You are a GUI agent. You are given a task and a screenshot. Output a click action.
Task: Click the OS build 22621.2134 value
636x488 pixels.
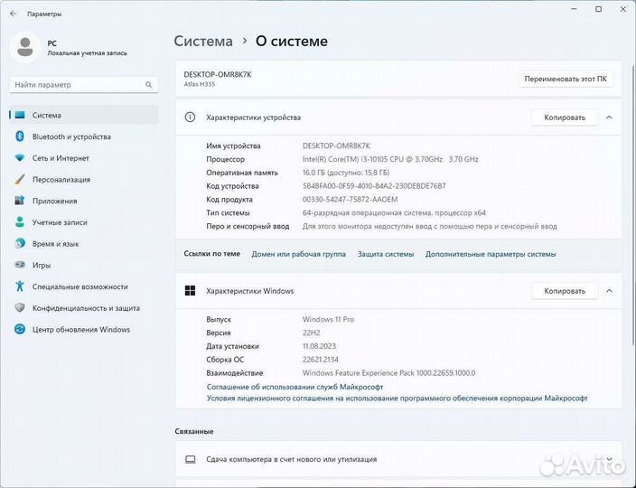click(321, 360)
